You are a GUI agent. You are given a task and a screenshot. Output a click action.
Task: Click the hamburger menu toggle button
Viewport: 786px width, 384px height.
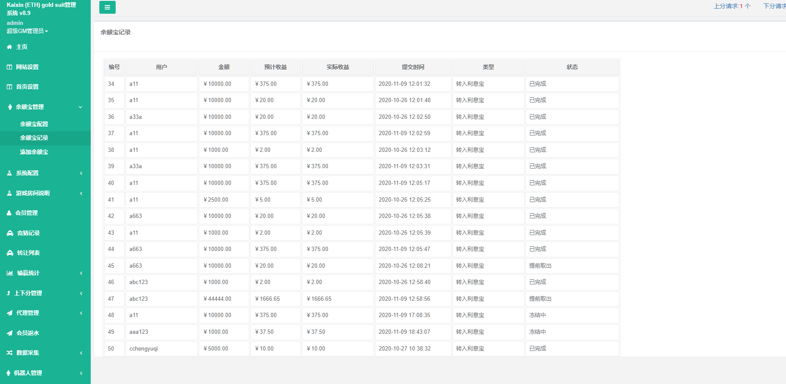click(x=107, y=7)
